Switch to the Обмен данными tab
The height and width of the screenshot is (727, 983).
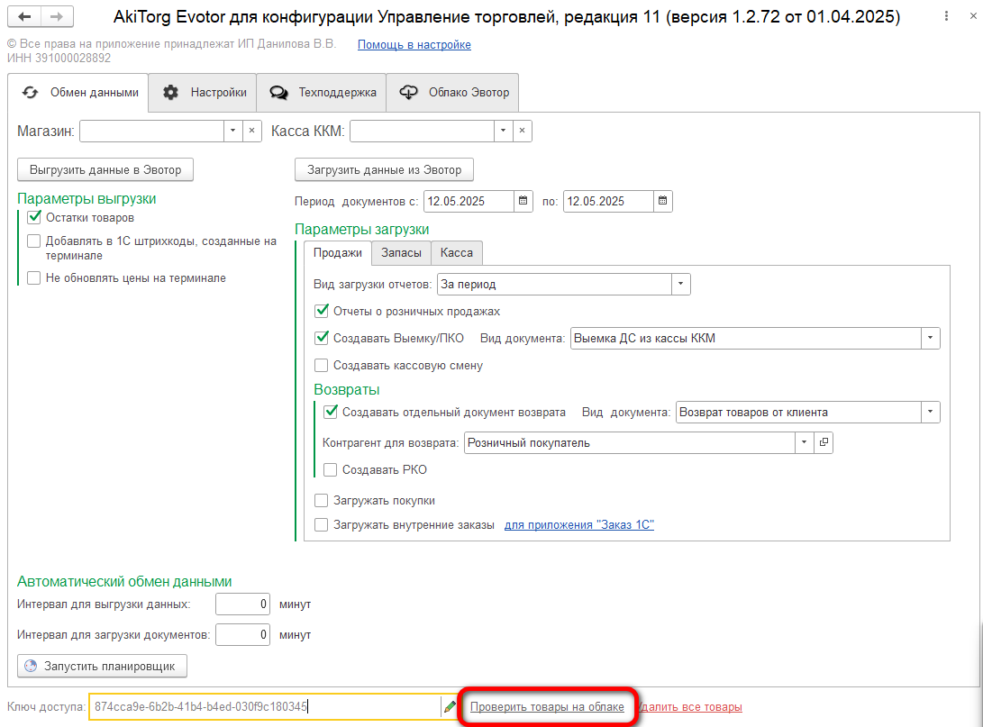[78, 93]
